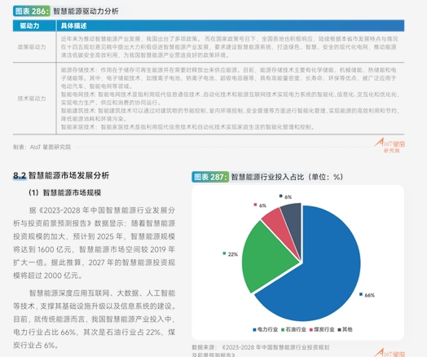The height and width of the screenshot is (357, 427).
Task: Click the 数据来源 source note under the chart
Action: 261,351
